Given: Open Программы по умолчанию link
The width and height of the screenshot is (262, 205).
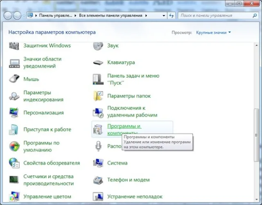Looking at the screenshot, I should pyautogui.click(x=41, y=146).
